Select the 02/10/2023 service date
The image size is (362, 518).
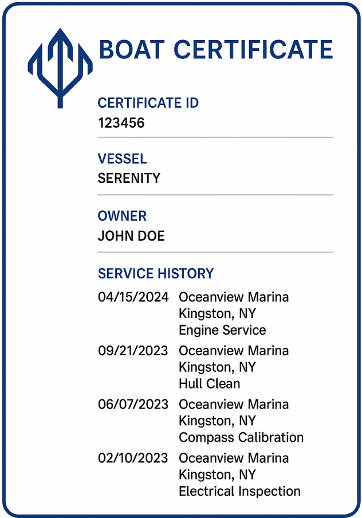133,458
